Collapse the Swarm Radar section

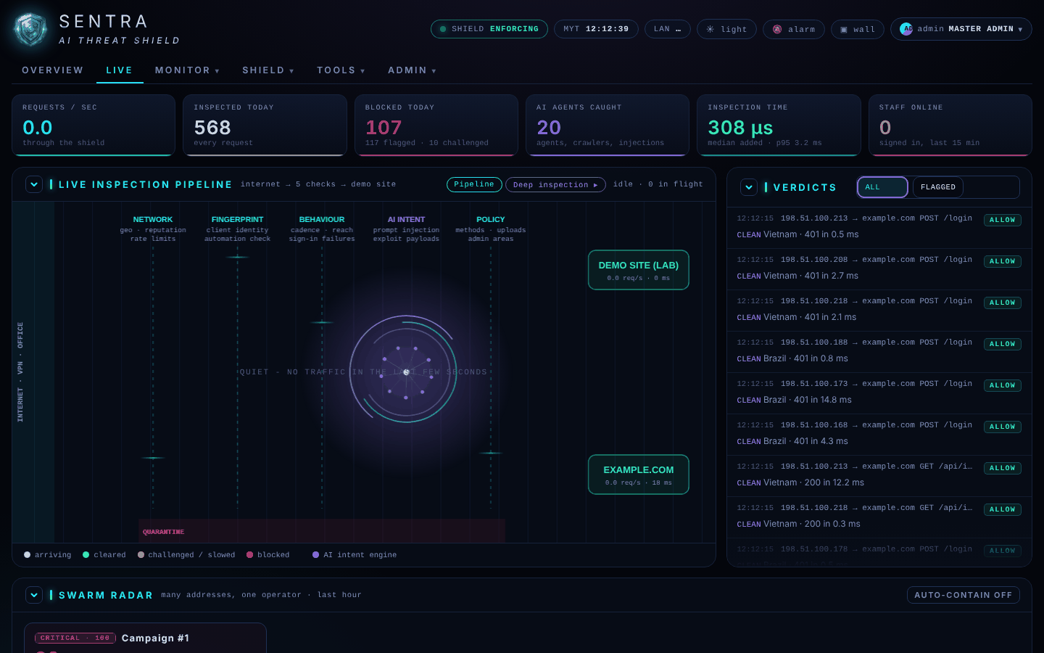34,595
